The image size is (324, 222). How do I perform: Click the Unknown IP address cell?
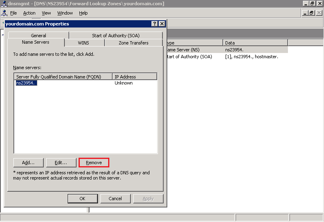(124, 83)
